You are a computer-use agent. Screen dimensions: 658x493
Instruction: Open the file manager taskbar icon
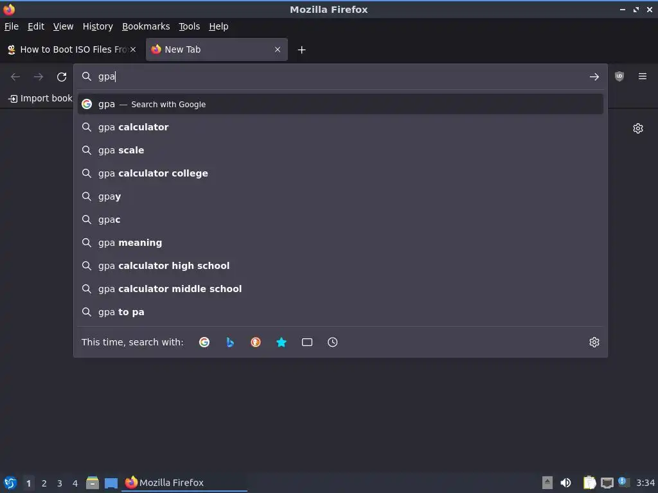[93, 483]
